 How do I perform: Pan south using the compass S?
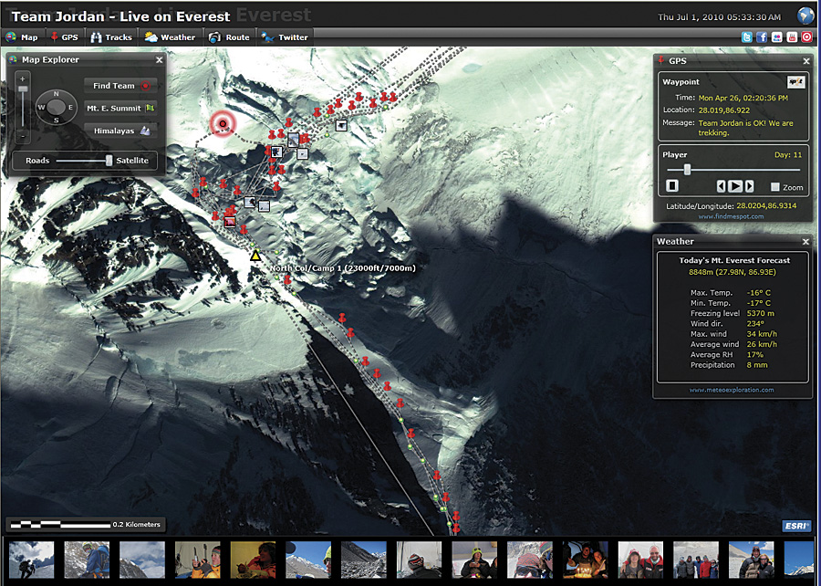coord(56,120)
